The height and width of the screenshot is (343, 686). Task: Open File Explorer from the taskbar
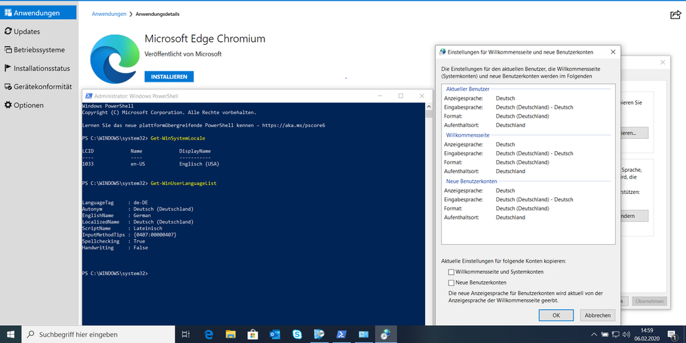point(231,334)
